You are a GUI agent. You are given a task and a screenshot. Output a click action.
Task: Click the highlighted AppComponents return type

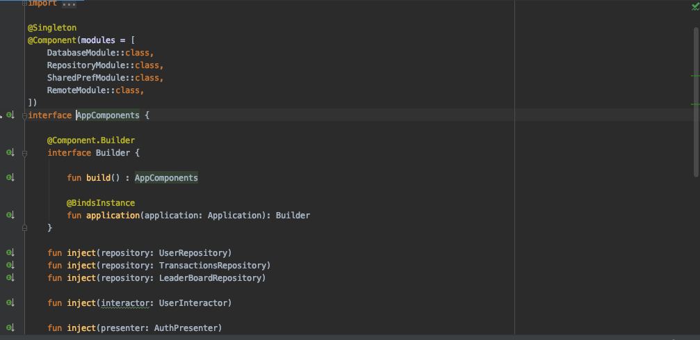[x=166, y=178]
